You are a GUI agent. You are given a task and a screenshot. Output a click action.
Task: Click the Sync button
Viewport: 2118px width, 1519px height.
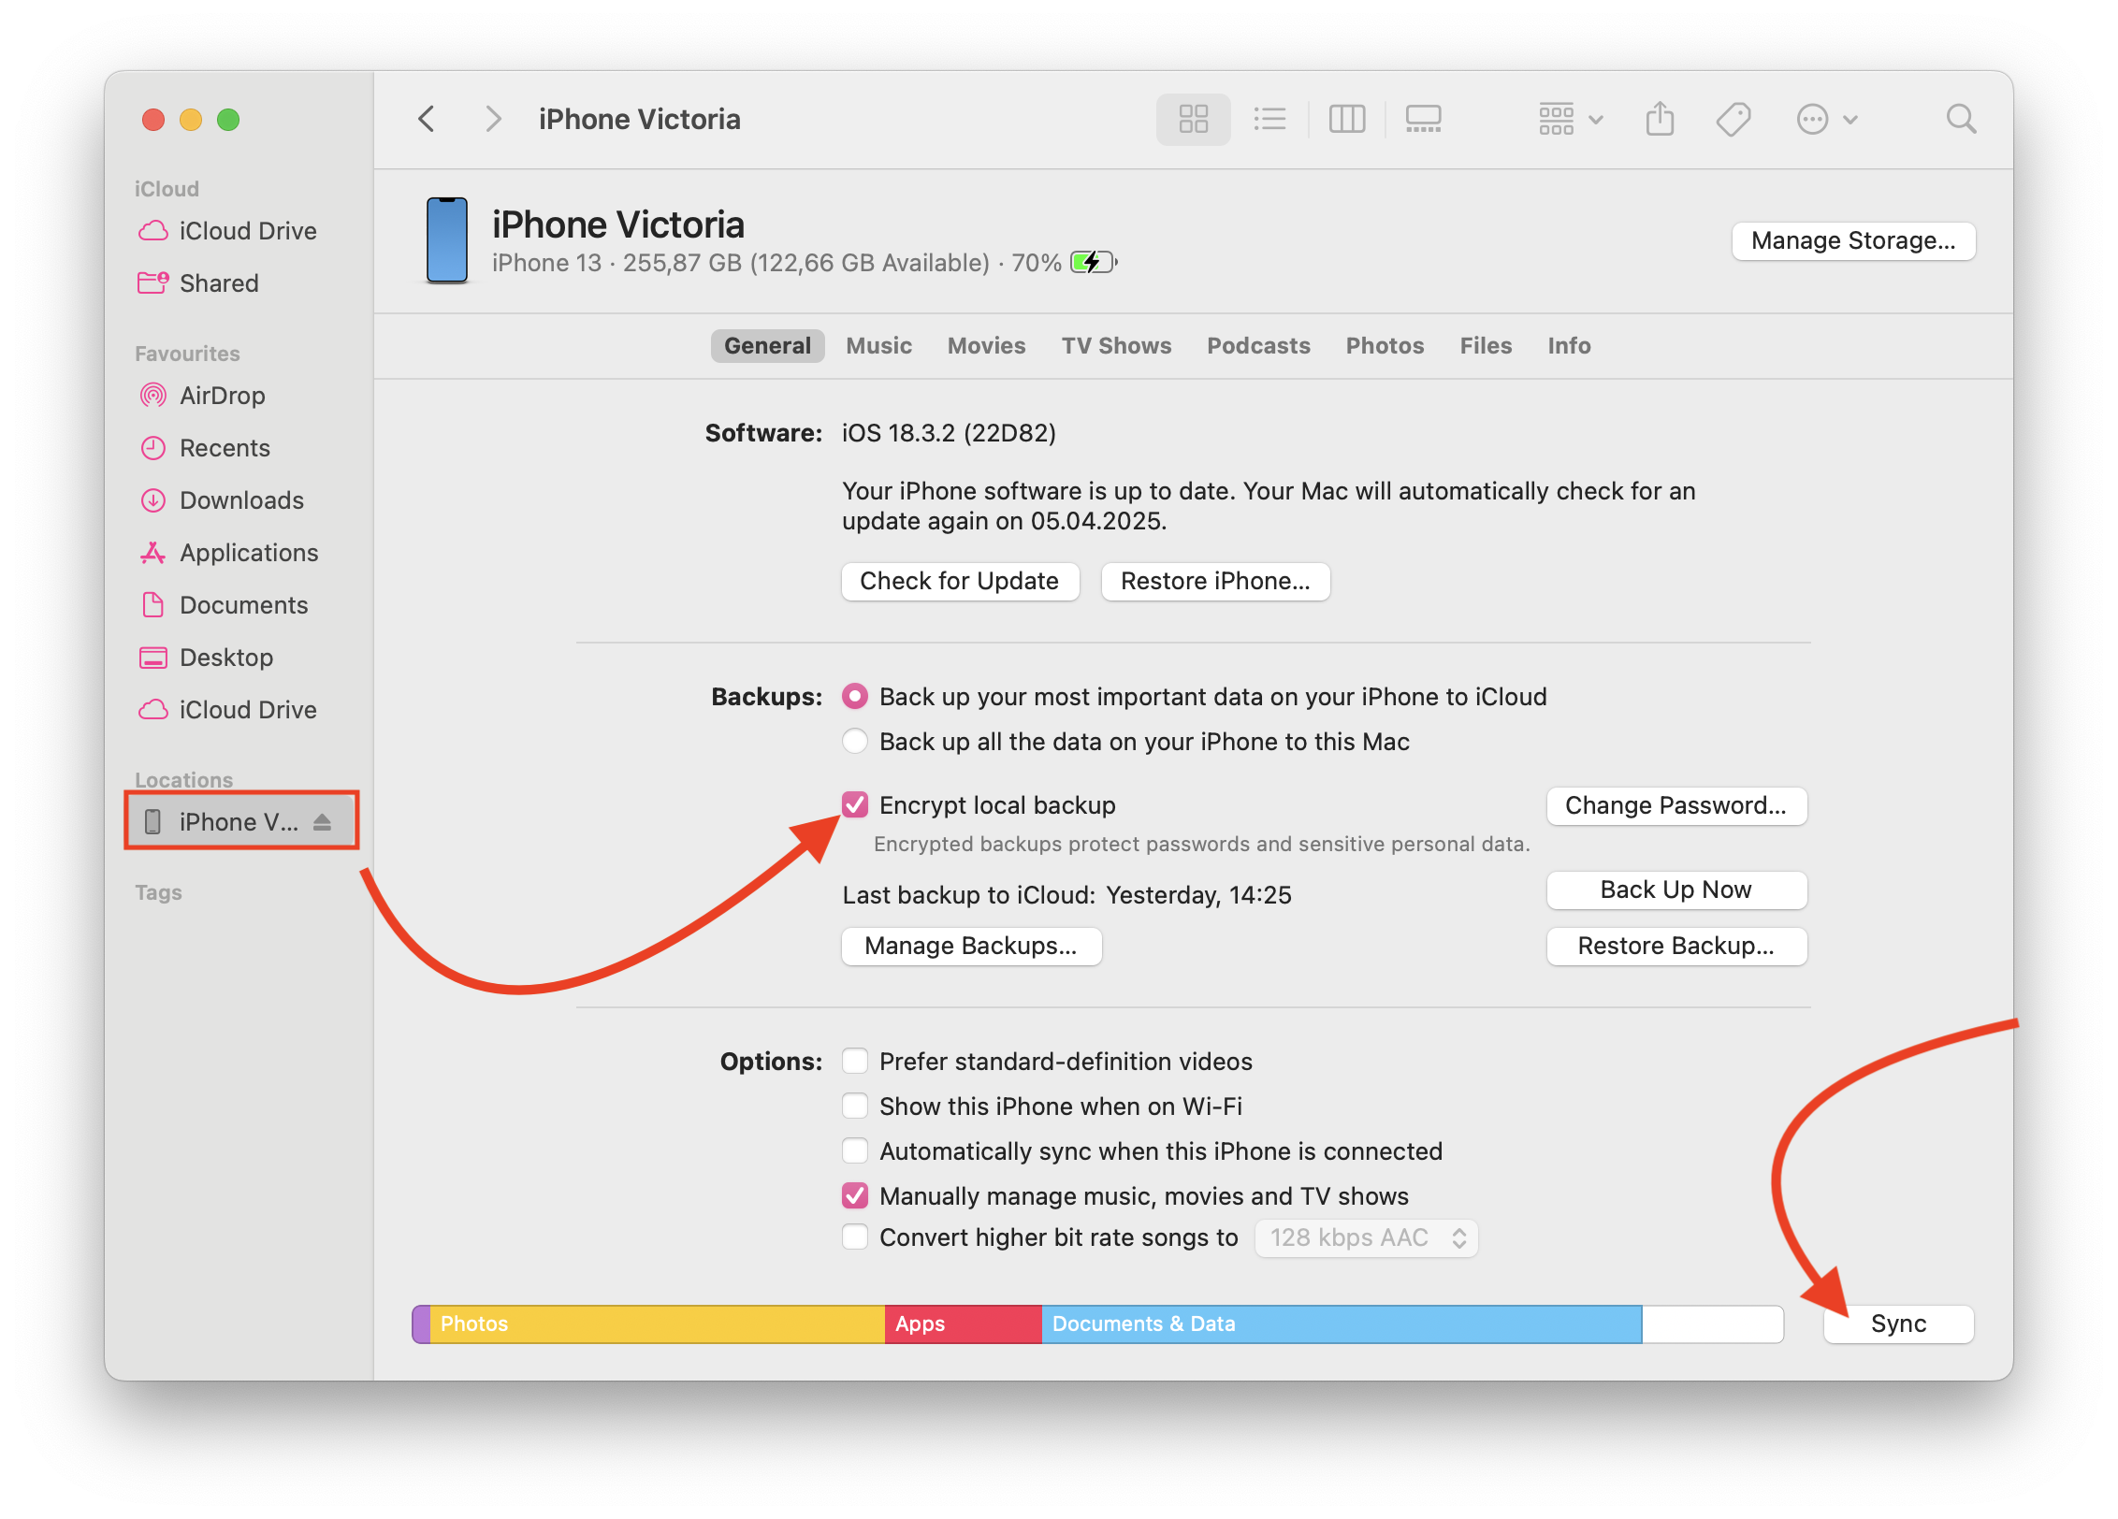[x=1898, y=1324]
